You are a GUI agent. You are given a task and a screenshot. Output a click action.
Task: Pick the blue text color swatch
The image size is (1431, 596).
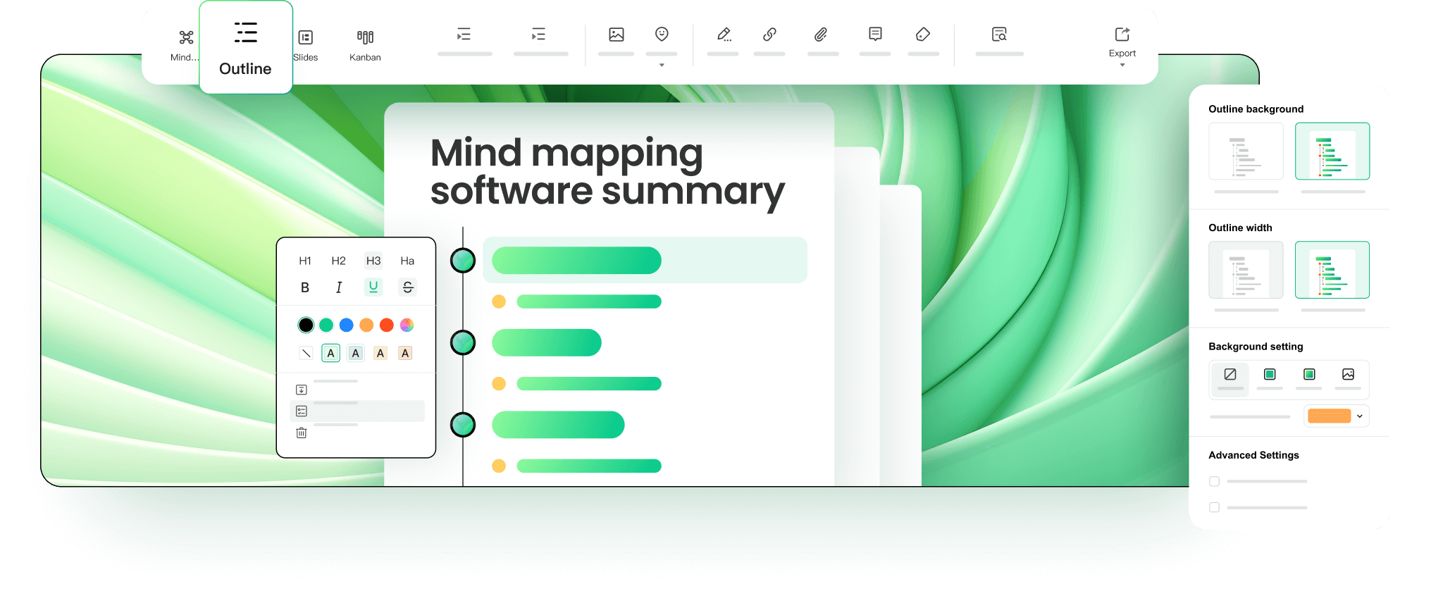point(346,325)
